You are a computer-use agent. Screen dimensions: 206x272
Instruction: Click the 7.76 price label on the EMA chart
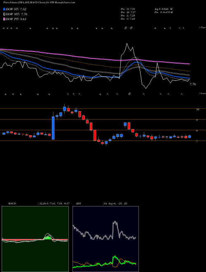(193, 84)
